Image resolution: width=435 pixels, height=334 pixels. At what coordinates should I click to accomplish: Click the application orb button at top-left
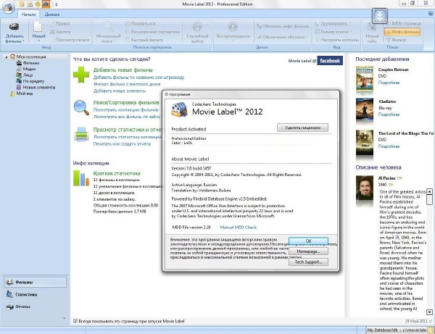[x=8, y=6]
